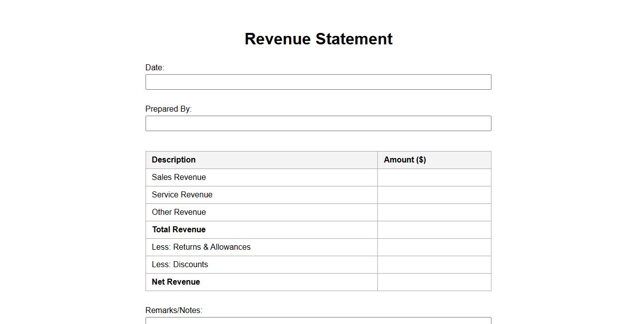Select the Returns & Allowances amount cell
This screenshot has width=637, height=324.
tap(434, 247)
